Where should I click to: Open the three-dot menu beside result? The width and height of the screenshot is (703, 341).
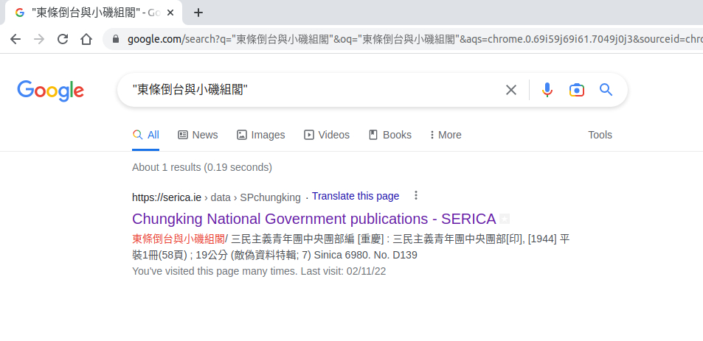416,196
